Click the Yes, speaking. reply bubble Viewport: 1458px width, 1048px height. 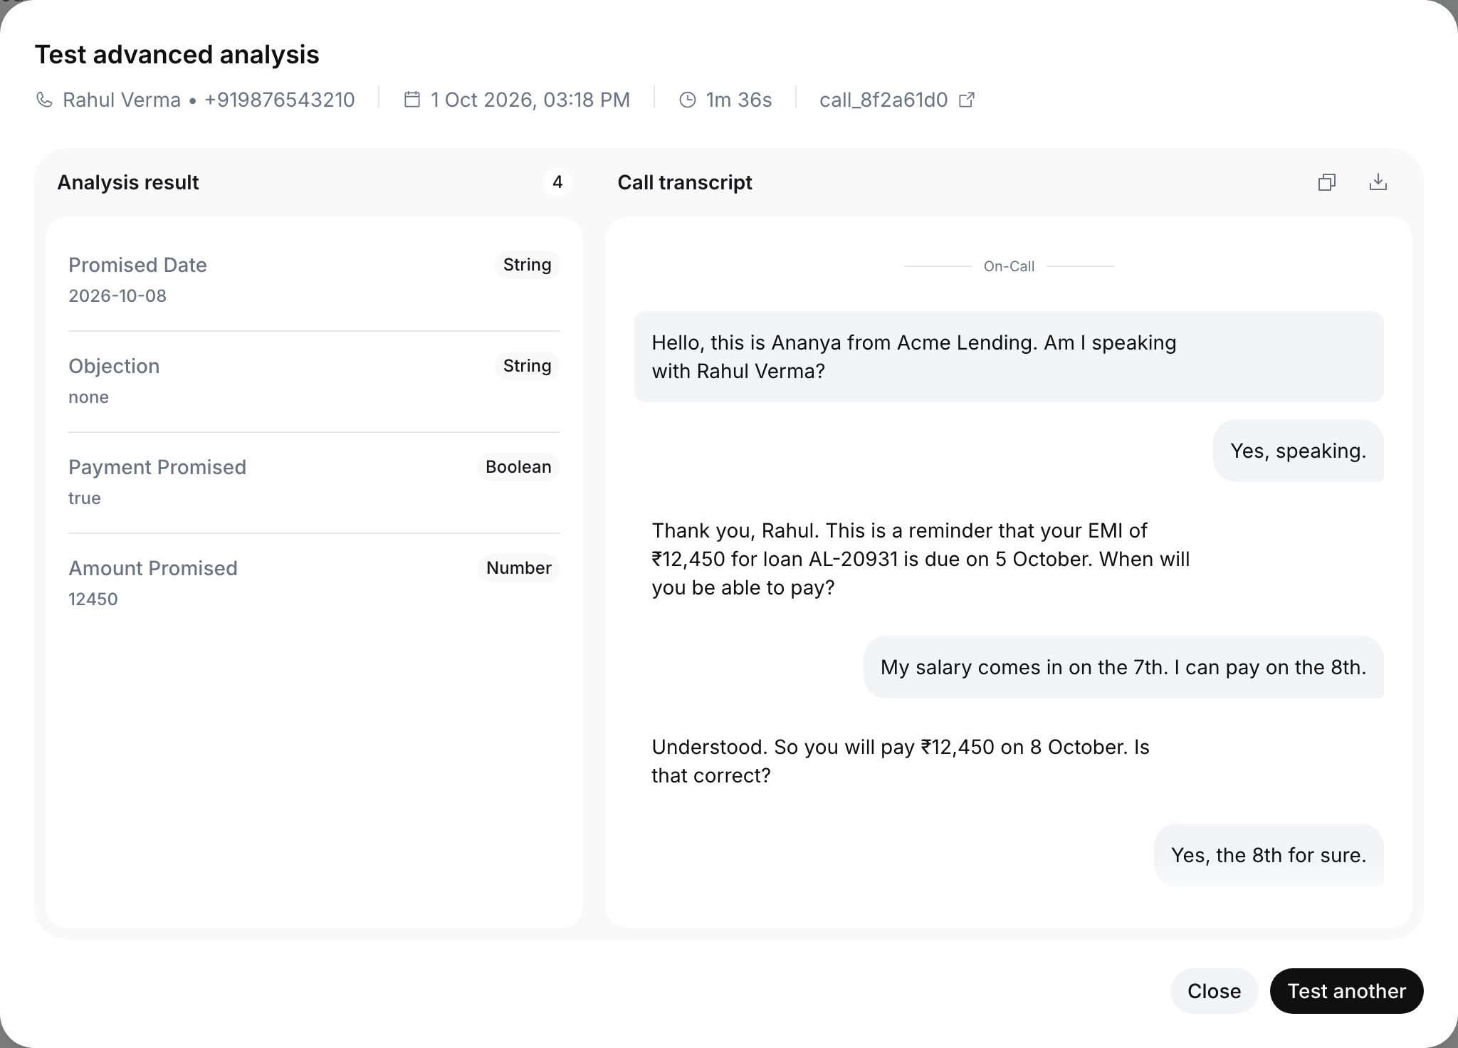pos(1299,451)
